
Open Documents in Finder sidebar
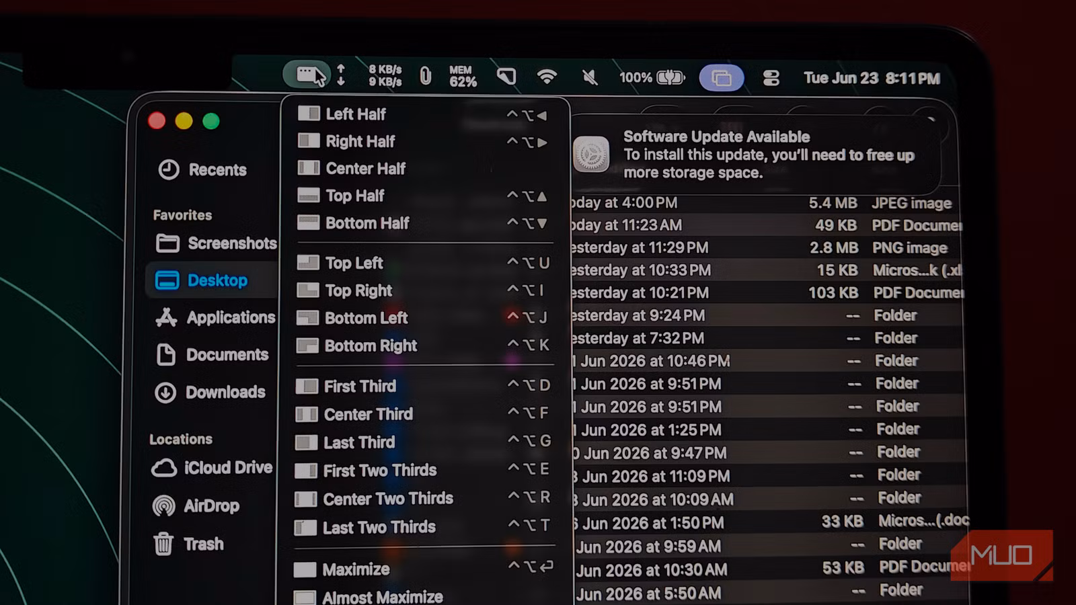pyautogui.click(x=212, y=354)
